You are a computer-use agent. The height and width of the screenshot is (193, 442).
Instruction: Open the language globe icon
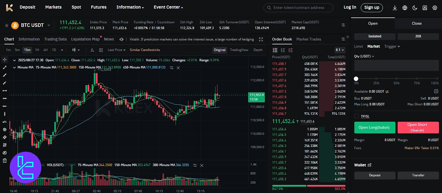point(405,8)
